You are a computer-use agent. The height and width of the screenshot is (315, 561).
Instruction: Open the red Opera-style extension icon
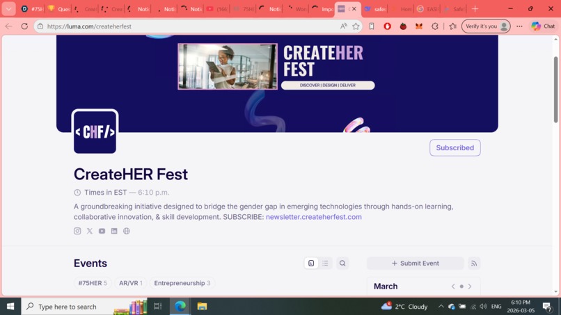387,26
